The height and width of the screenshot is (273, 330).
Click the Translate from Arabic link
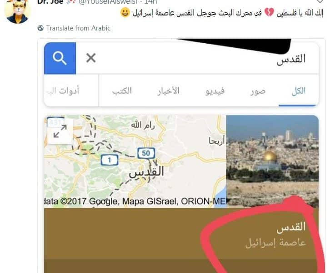point(78,28)
